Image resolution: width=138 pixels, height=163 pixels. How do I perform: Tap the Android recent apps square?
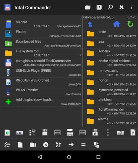coord(98,157)
